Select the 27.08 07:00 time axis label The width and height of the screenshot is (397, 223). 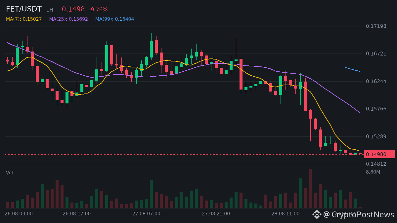(x=146, y=213)
